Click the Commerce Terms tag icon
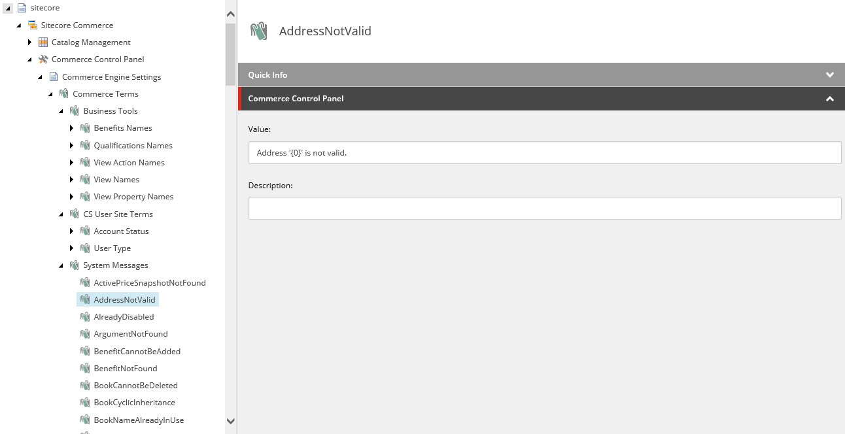The image size is (845, 434). click(x=64, y=93)
